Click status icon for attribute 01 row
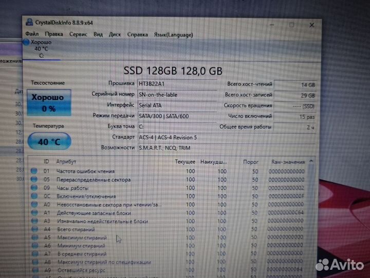The height and width of the screenshot is (278, 370). tap(34, 171)
